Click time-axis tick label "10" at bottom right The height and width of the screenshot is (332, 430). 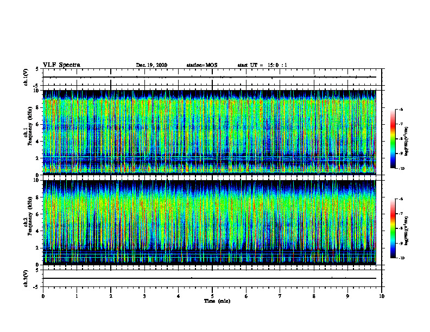[382, 296]
